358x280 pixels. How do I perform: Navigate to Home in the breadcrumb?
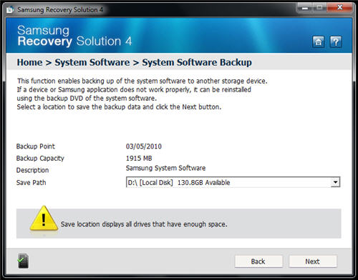click(29, 62)
